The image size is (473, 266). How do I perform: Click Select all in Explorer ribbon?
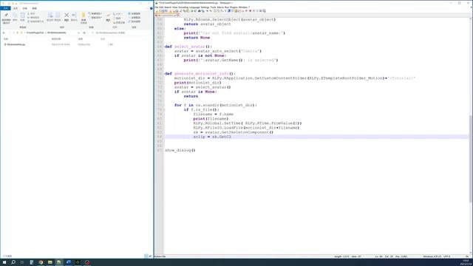(135, 13)
